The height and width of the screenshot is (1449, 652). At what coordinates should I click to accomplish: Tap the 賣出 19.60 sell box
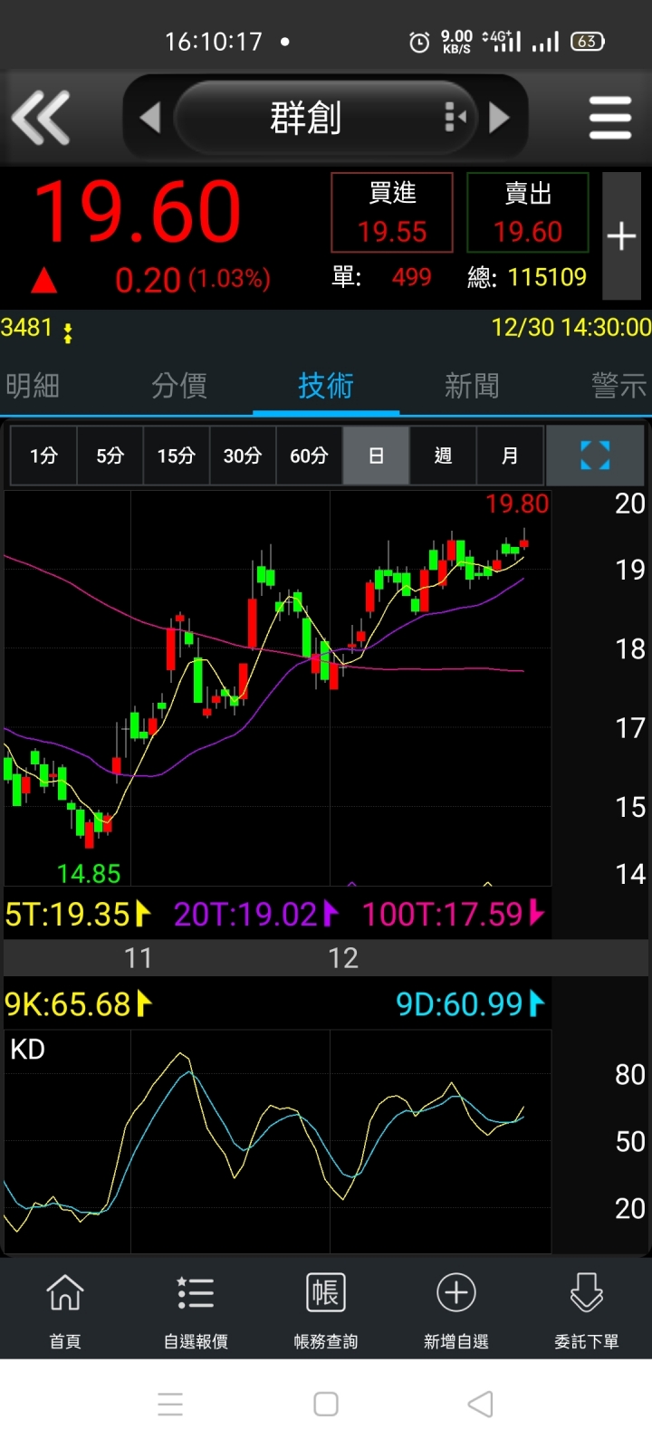coord(528,213)
